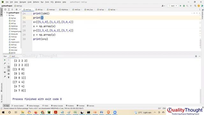Click editor line 30 print(x+y)
The width and height of the screenshot is (204, 115).
coord(40,39)
